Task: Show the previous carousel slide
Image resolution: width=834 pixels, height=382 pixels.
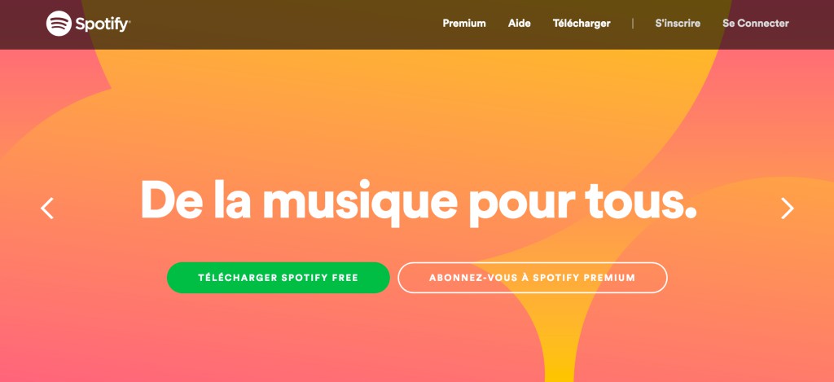Action: tap(47, 208)
